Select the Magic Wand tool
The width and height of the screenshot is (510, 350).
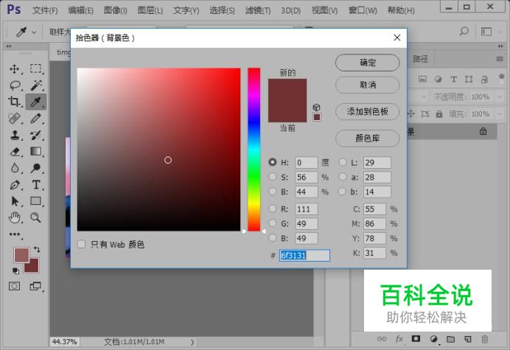[36, 85]
